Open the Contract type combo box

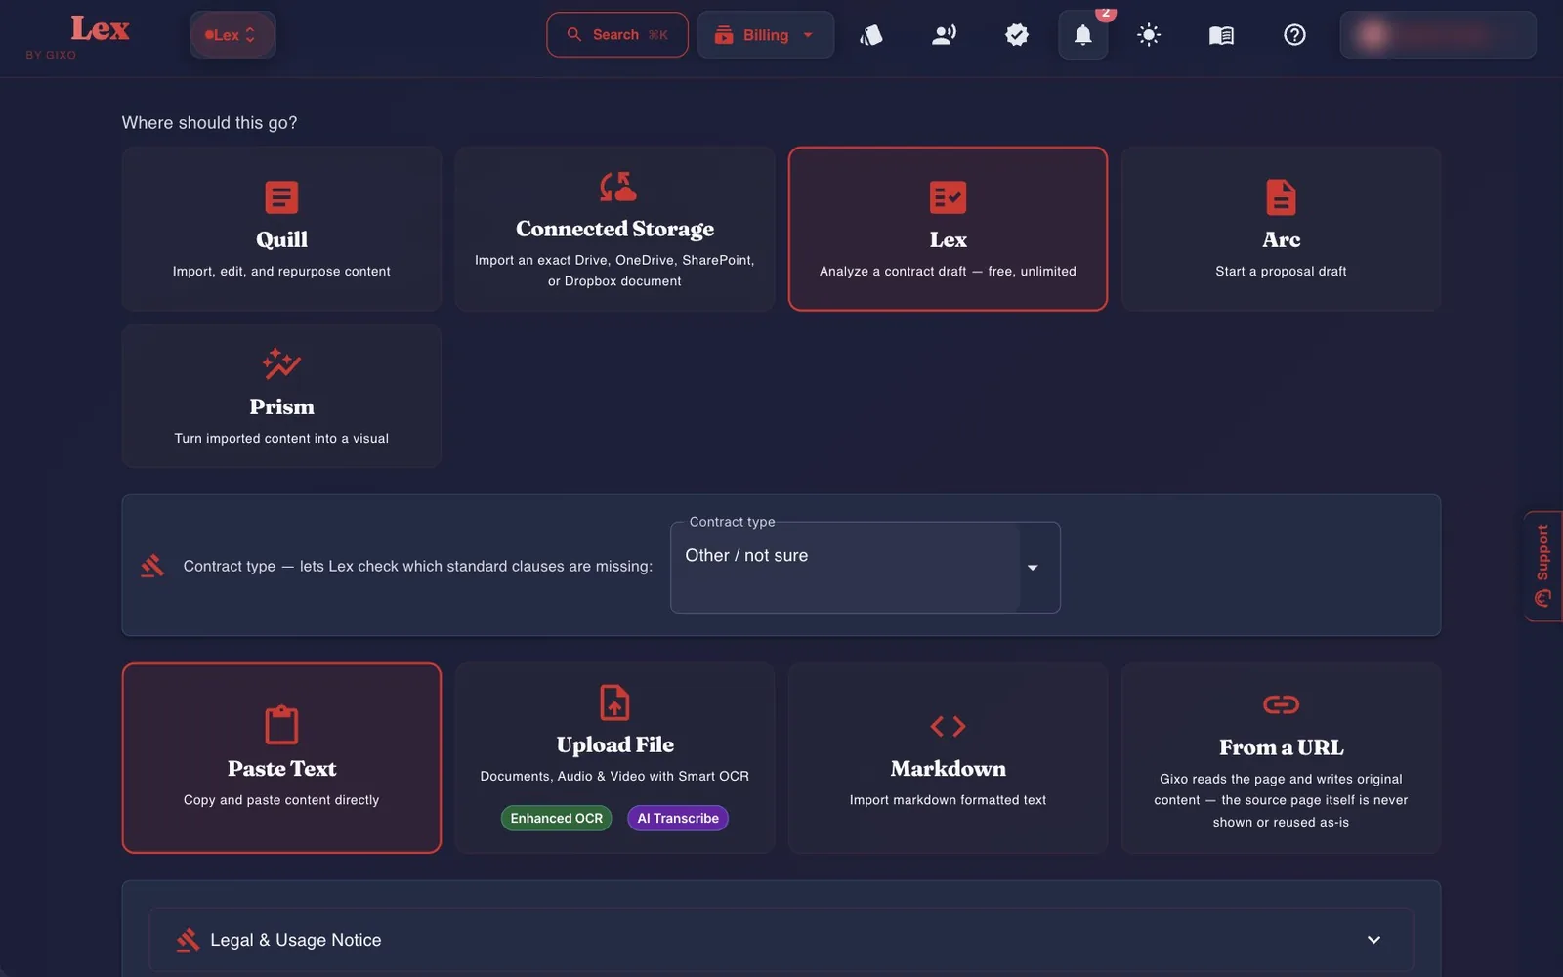click(x=865, y=567)
